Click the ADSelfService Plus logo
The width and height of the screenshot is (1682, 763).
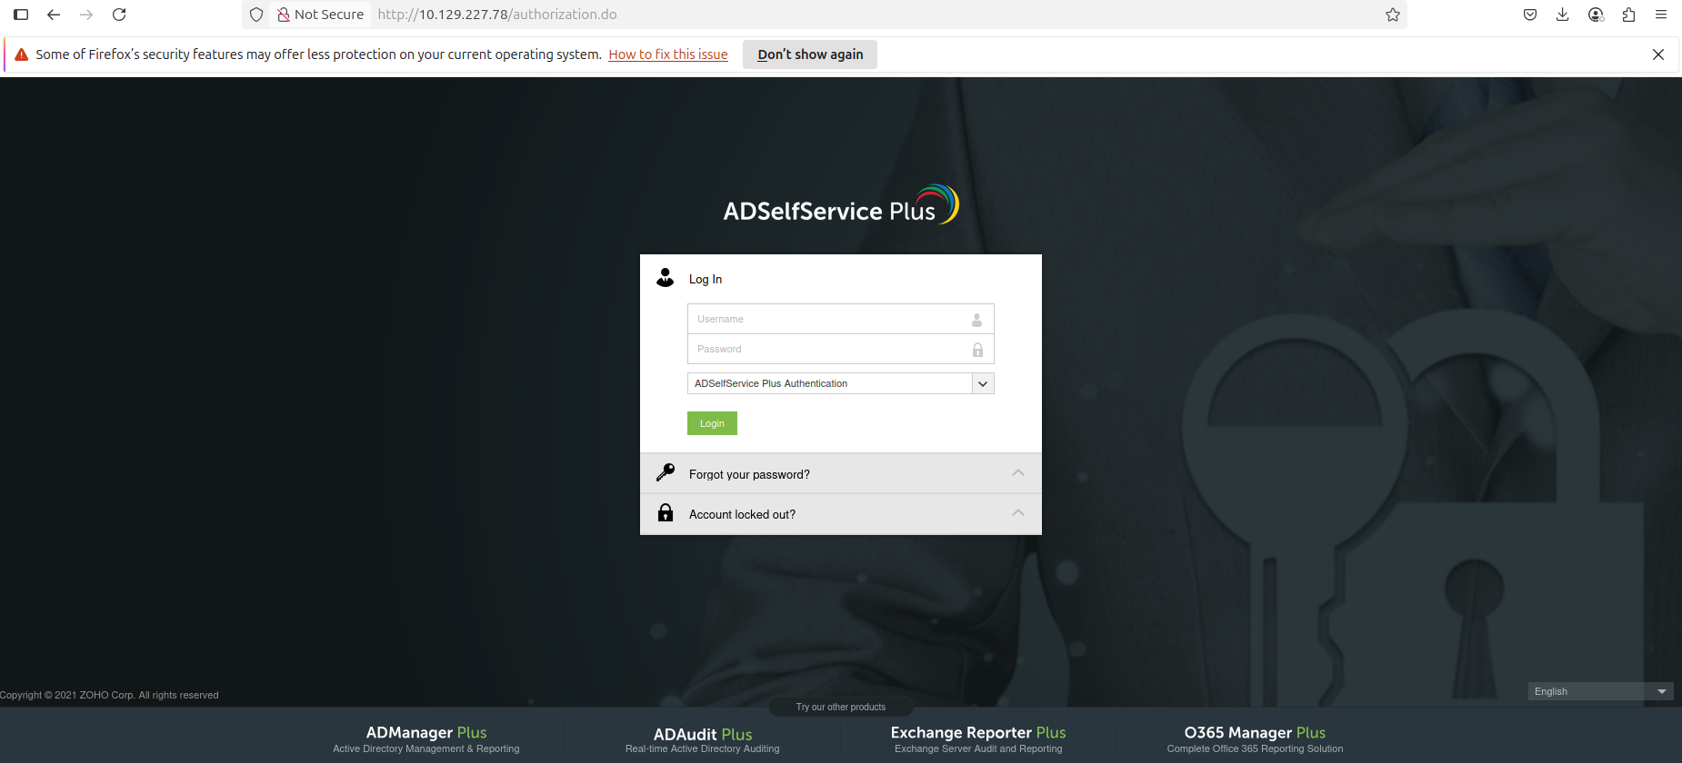click(841, 205)
